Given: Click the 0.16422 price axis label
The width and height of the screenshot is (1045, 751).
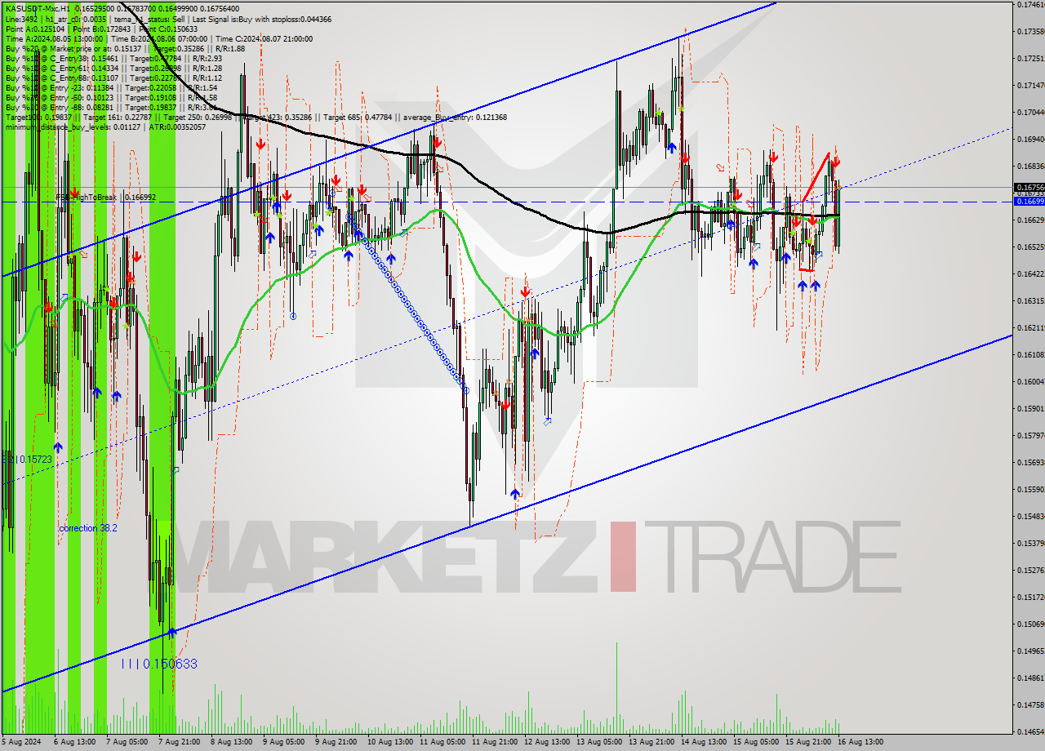Looking at the screenshot, I should click(x=1030, y=274).
